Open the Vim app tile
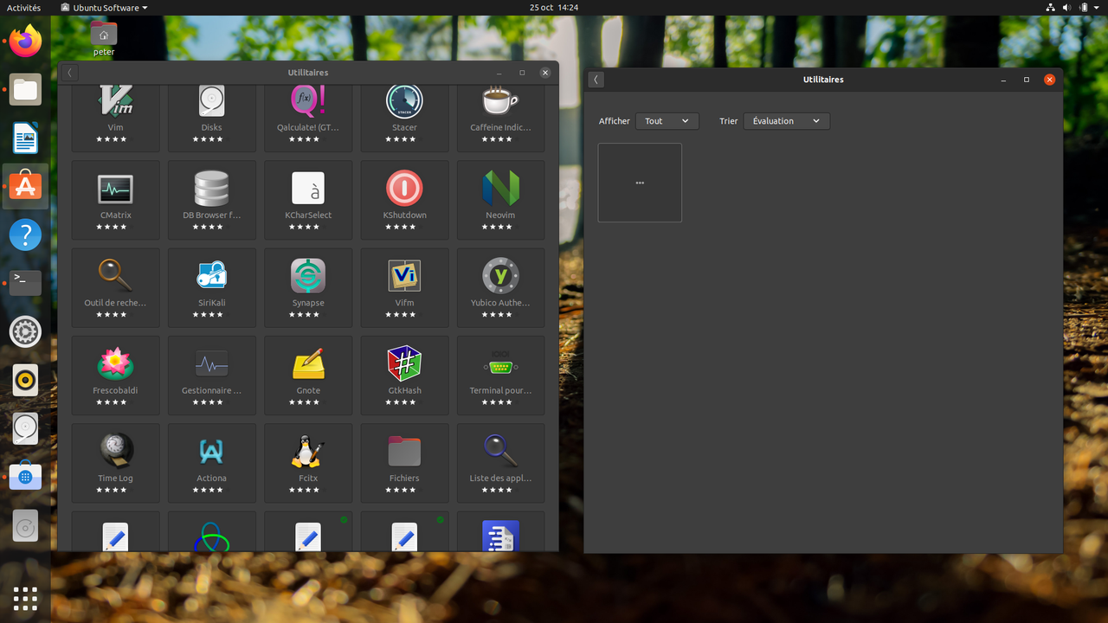This screenshot has height=623, width=1108. 116,119
